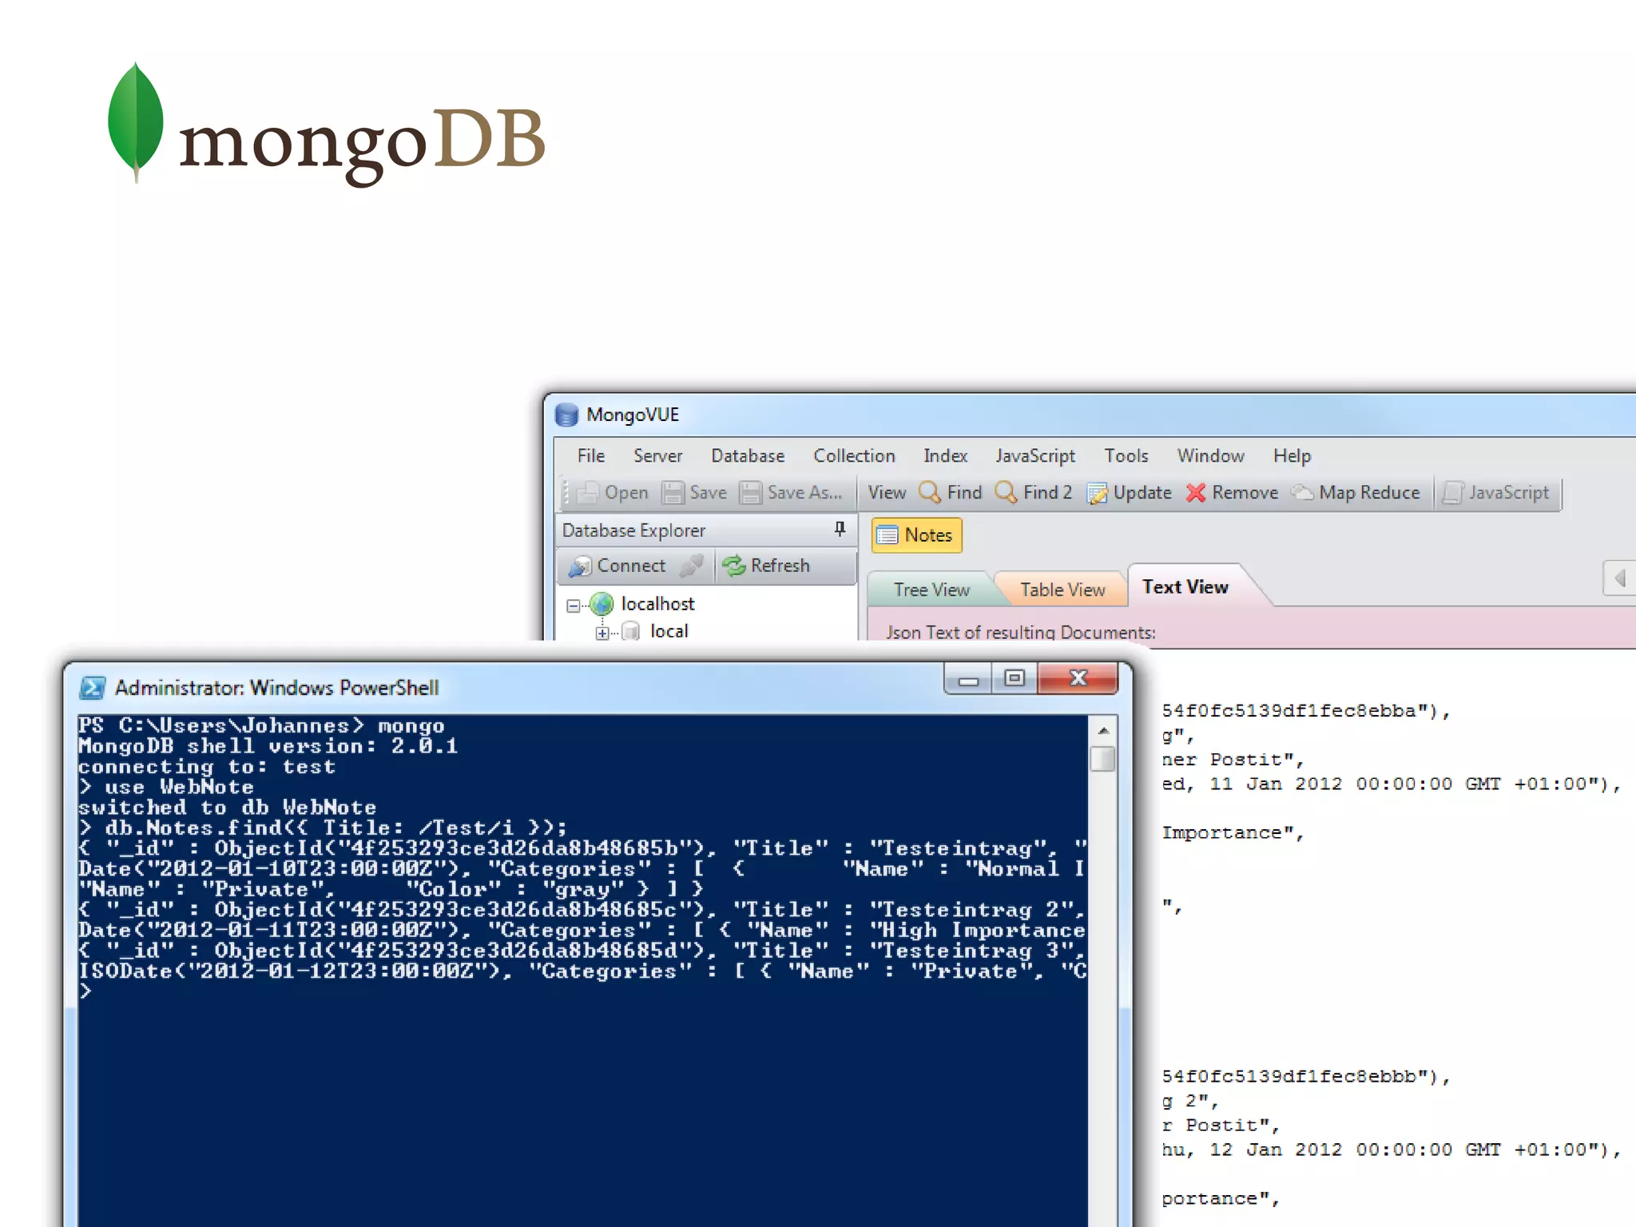
Task: Collapse the localhost server node
Action: (x=573, y=606)
